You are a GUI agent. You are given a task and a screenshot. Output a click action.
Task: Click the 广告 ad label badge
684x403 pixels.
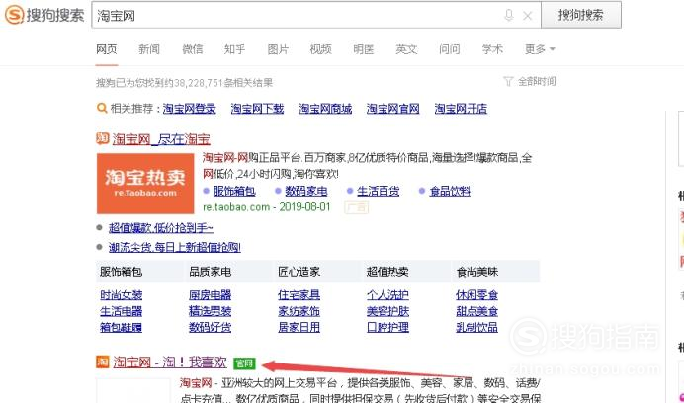(357, 207)
